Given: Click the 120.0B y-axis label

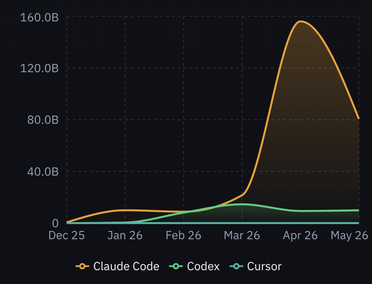Looking at the screenshot, I should click(39, 68).
